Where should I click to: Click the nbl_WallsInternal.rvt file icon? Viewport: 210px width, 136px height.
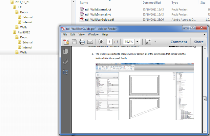82,14
